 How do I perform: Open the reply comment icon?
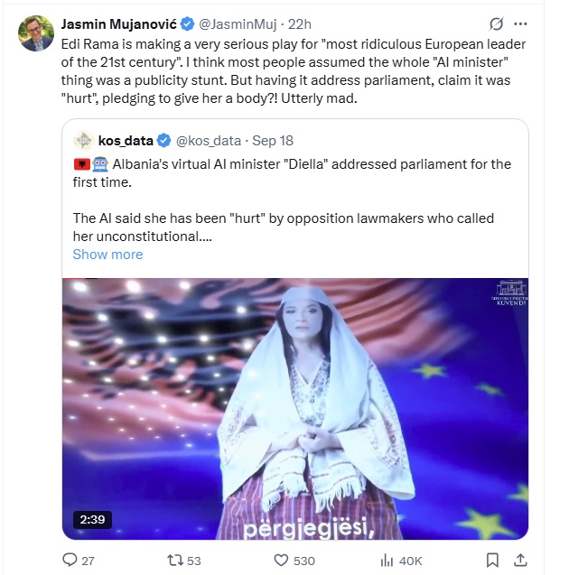click(70, 560)
